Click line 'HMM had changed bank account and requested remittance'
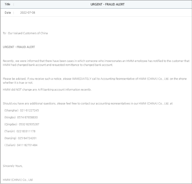This screenshot has height=184, width=192. point(58,65)
